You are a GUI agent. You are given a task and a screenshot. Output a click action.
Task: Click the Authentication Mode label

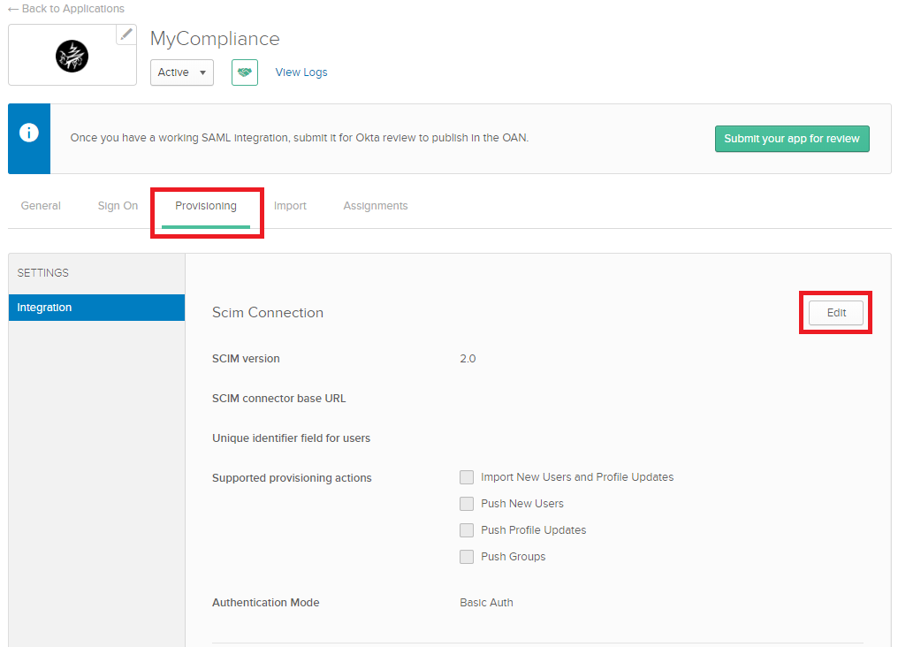(x=266, y=602)
